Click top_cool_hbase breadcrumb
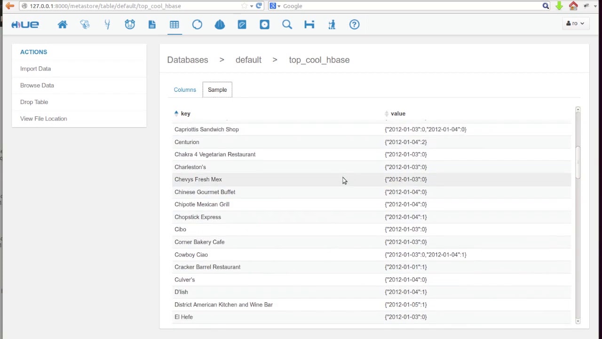 click(x=319, y=60)
